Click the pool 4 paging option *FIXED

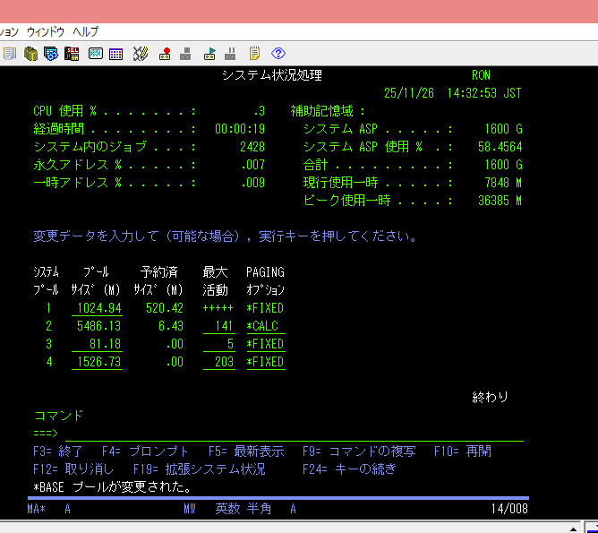pos(266,362)
